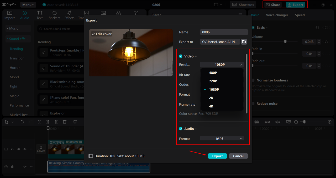
Task: Click the Export dialog vertical scrollbar
Action: click(x=246, y=83)
